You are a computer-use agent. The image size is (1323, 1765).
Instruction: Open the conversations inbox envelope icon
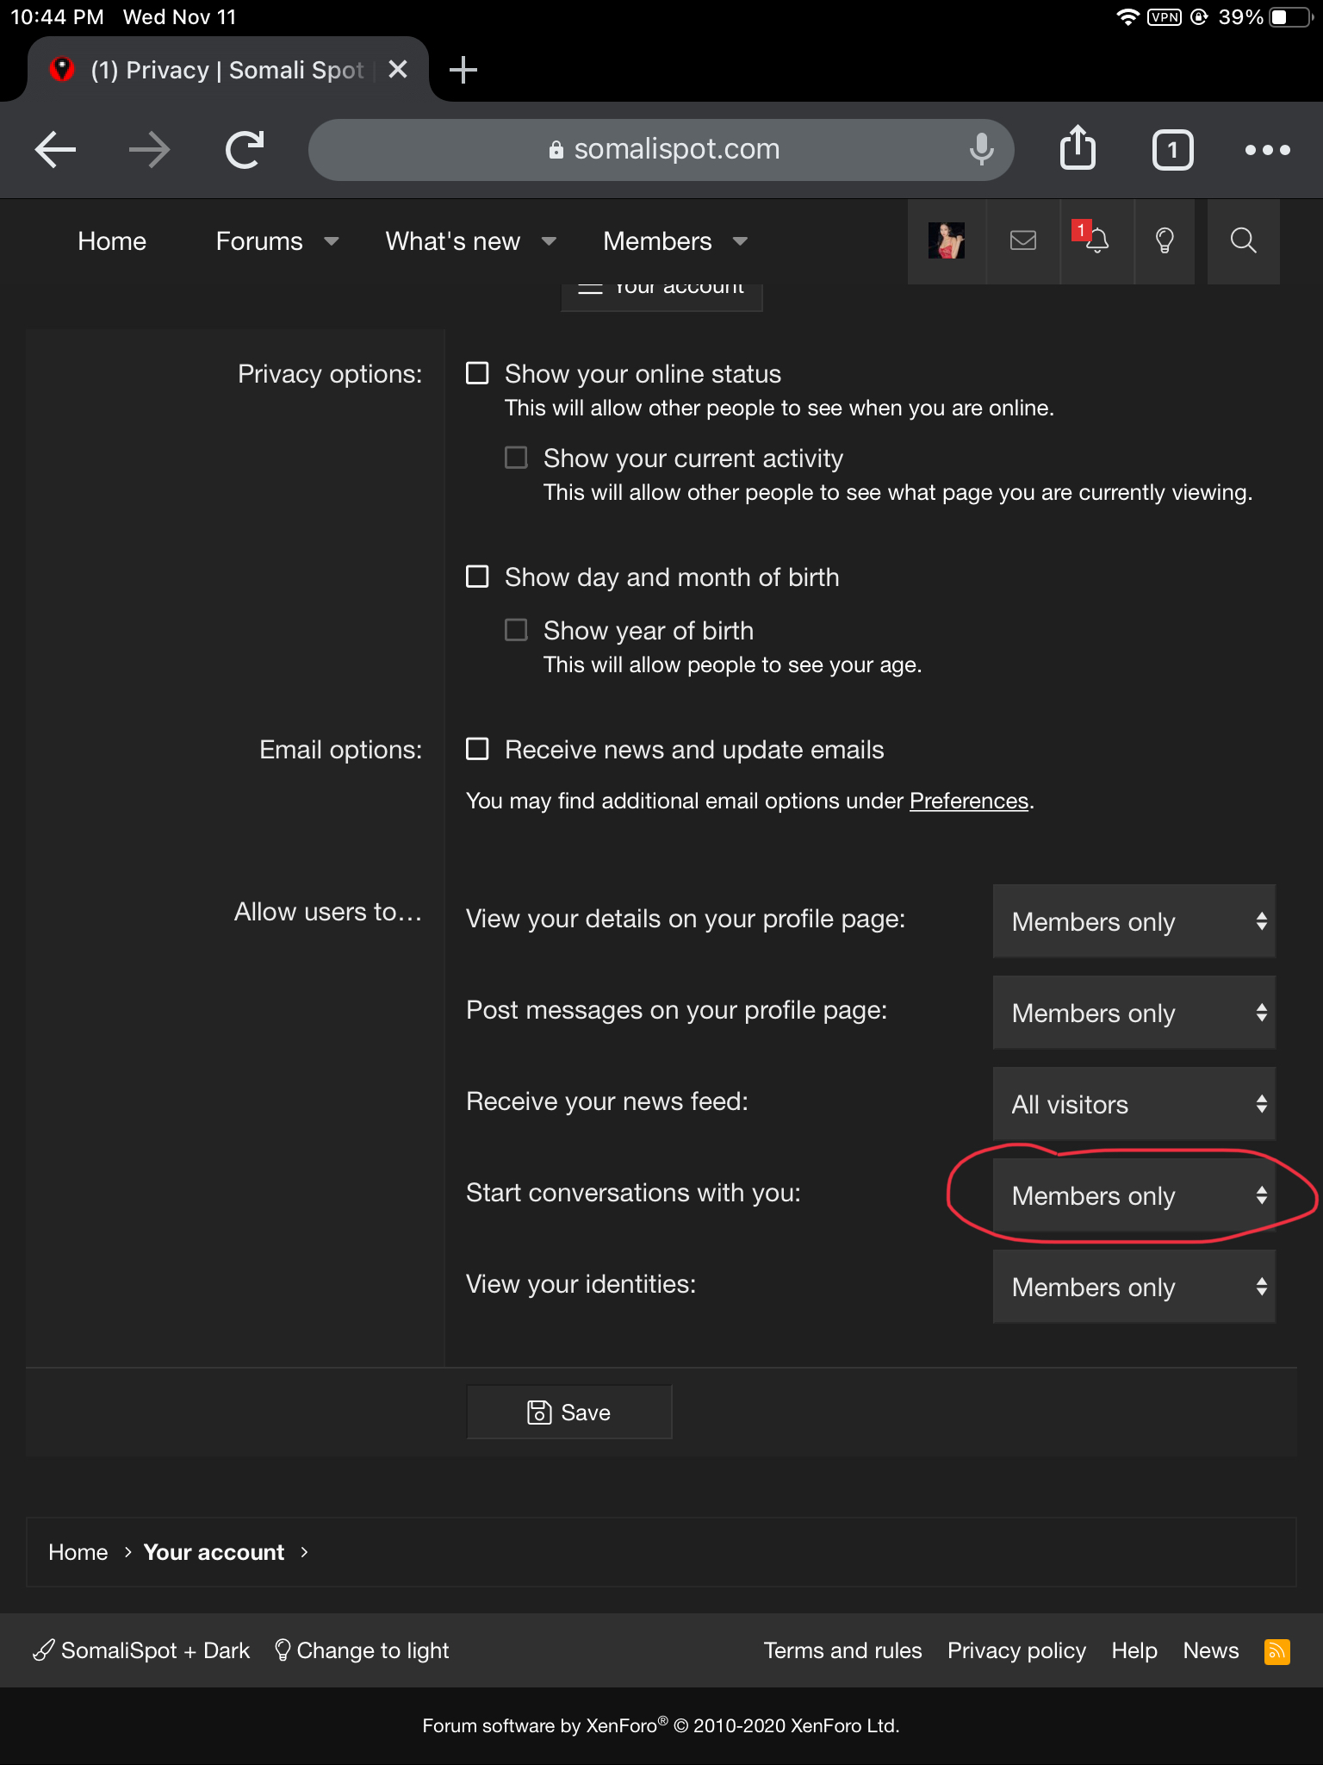(1022, 240)
